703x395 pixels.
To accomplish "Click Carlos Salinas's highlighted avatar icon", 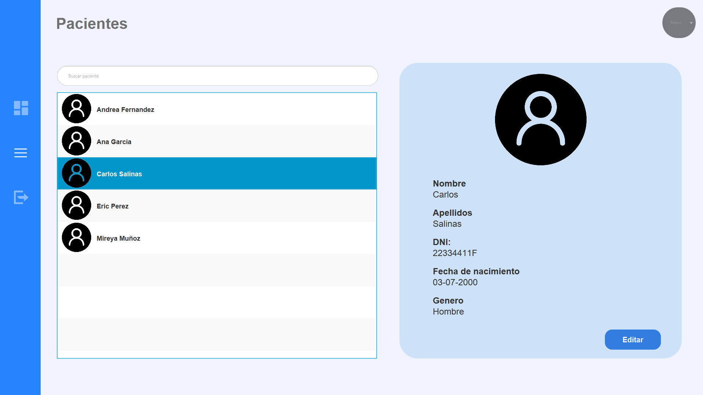I will click(x=77, y=173).
